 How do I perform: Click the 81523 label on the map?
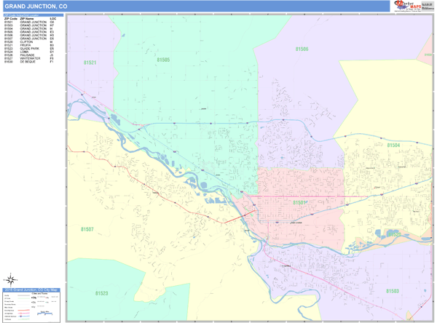pyautogui.click(x=101, y=293)
